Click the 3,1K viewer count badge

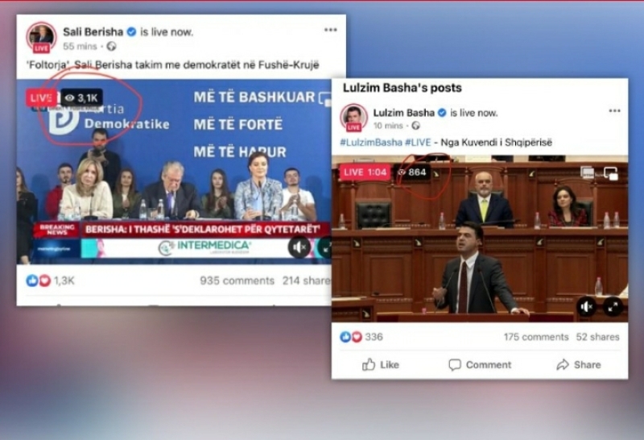click(82, 98)
